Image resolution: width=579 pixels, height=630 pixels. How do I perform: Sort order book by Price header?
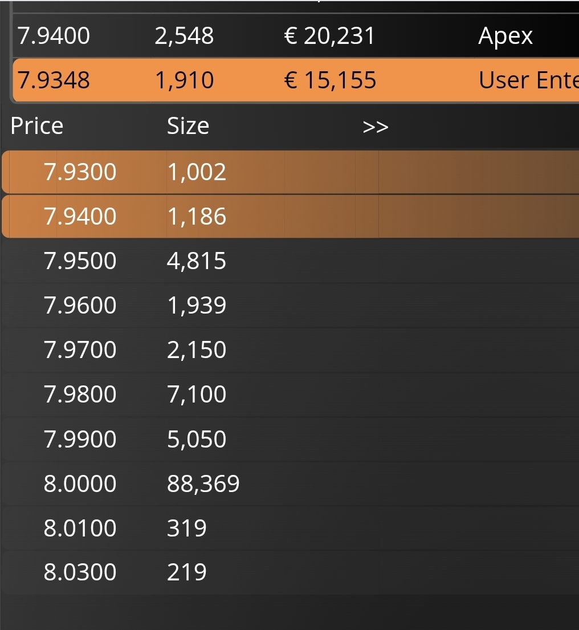click(x=37, y=126)
